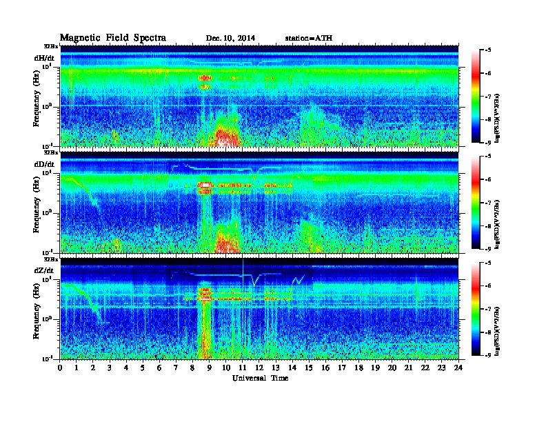Click the "-7" value on dD/dt colorbar
Screen dimensions: 546x422
(x=488, y=203)
